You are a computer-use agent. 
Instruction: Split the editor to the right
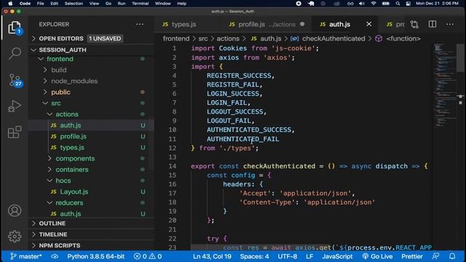433,24
